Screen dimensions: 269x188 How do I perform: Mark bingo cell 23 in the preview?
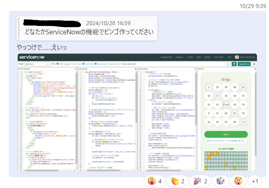coord(217,87)
